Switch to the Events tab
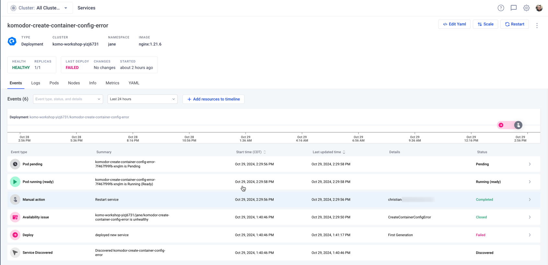This screenshot has height=265, width=548. click(16, 83)
